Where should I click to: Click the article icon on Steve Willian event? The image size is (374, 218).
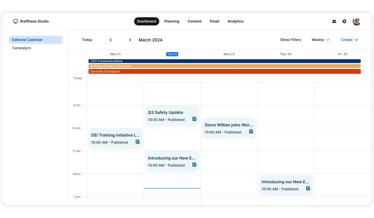click(x=251, y=131)
